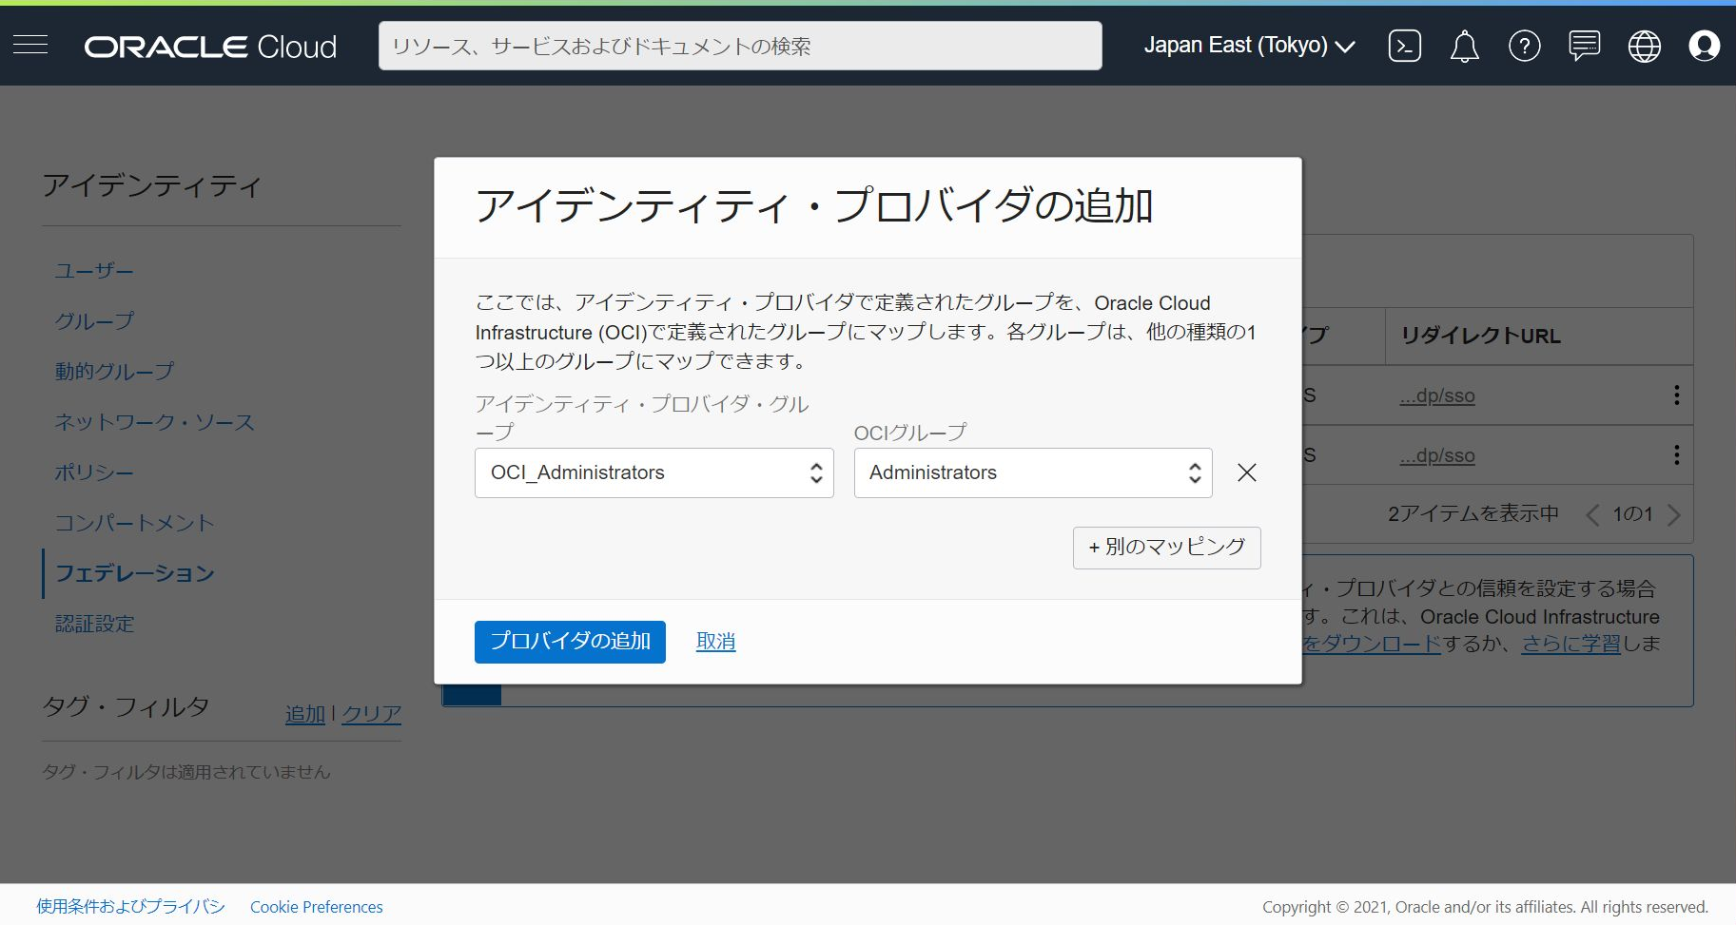Viewport: 1736px width, 925px height.
Task: Click the 2アイテムを表示中 pagination text
Action: [1473, 514]
